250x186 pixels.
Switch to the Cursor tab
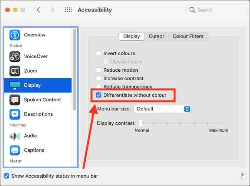[157, 36]
